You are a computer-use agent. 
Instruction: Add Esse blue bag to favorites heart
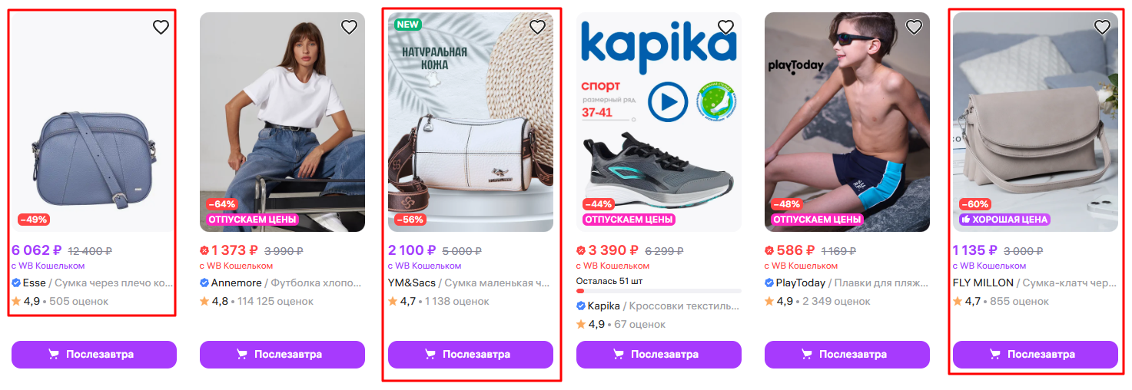[x=161, y=28]
